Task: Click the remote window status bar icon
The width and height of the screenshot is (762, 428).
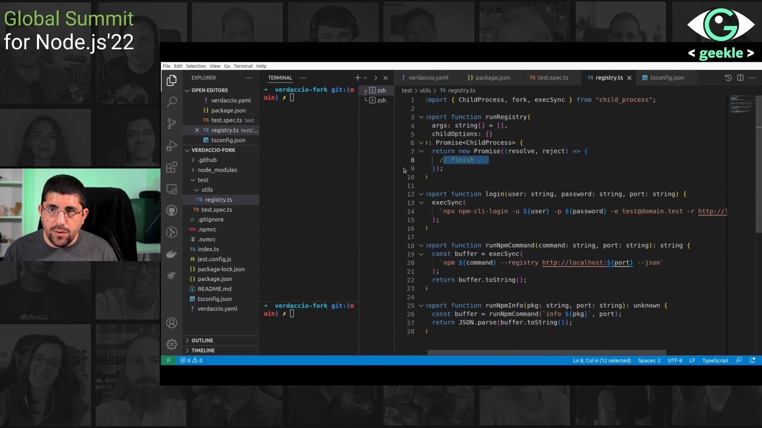Action: point(168,360)
